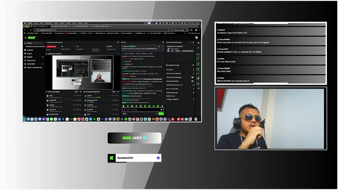
Task: Pop out the Feed de actividades panel
Action: (x=81, y=92)
